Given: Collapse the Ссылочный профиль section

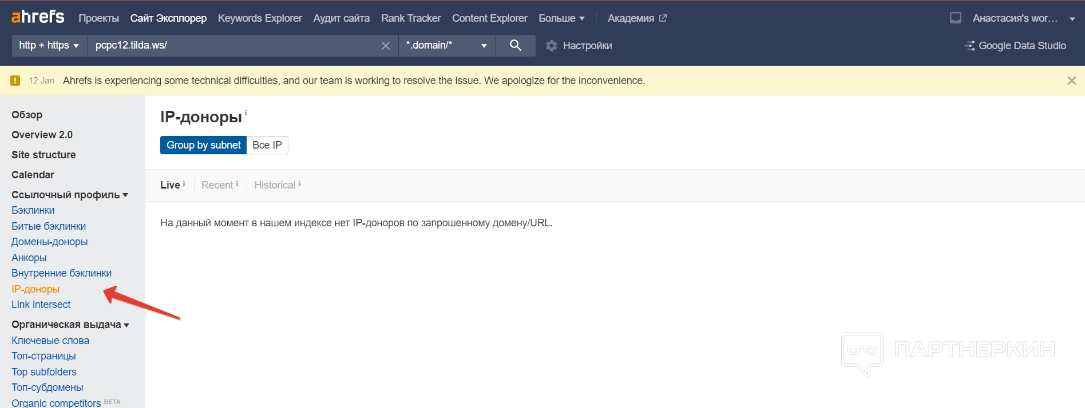Looking at the screenshot, I should (x=70, y=195).
